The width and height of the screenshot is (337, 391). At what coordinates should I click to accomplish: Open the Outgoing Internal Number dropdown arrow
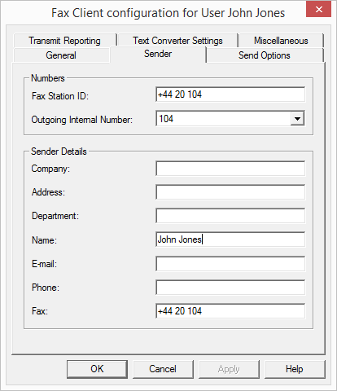click(x=297, y=119)
